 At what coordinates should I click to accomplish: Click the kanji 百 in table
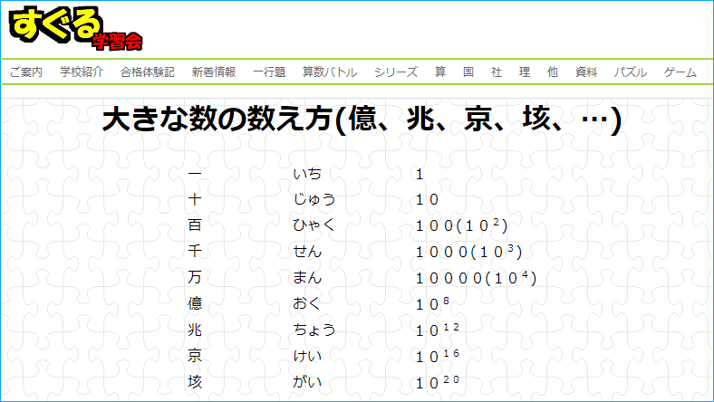tap(195, 225)
